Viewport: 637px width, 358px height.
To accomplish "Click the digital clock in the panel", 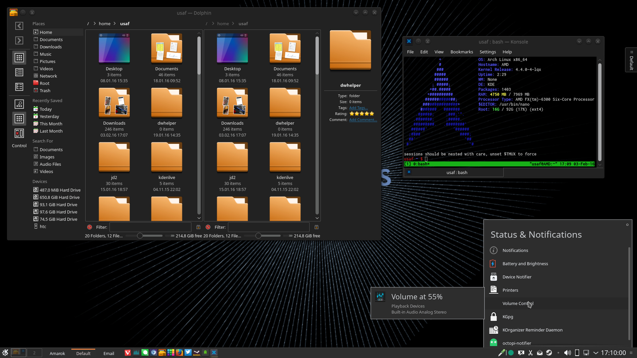I will [x=613, y=353].
